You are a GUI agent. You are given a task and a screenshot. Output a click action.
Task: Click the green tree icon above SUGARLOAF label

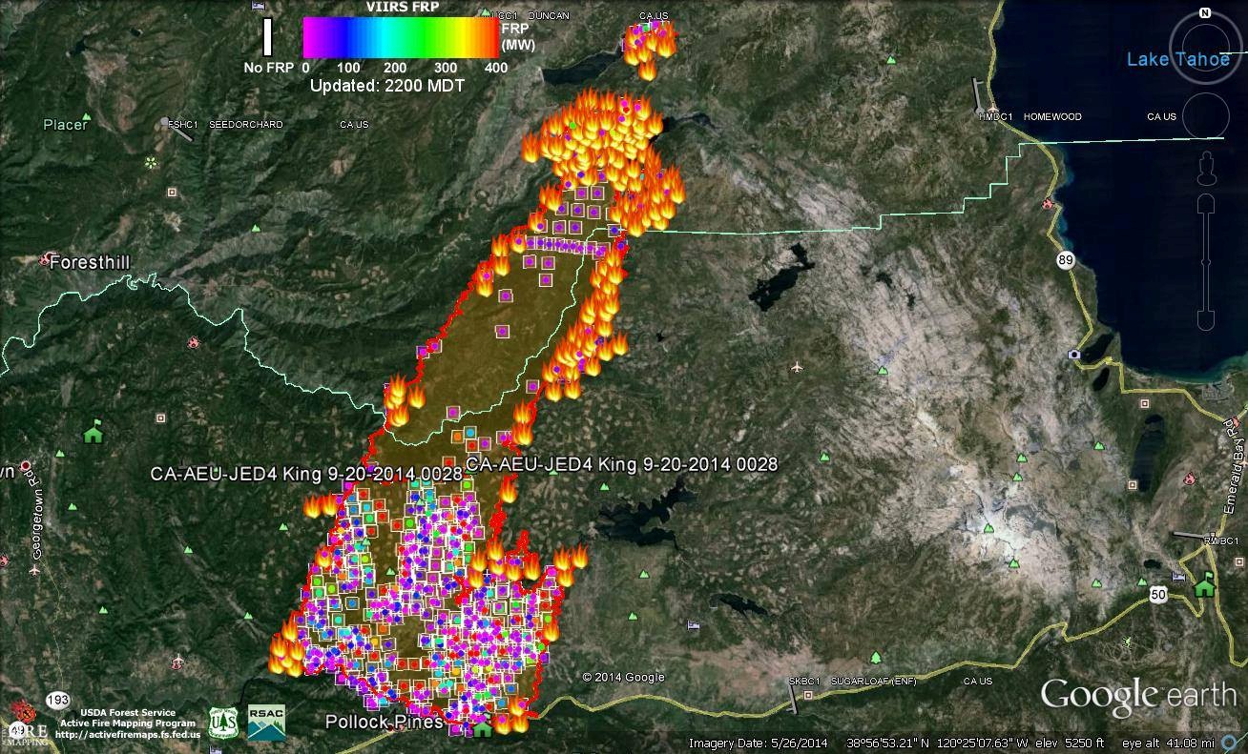click(875, 658)
